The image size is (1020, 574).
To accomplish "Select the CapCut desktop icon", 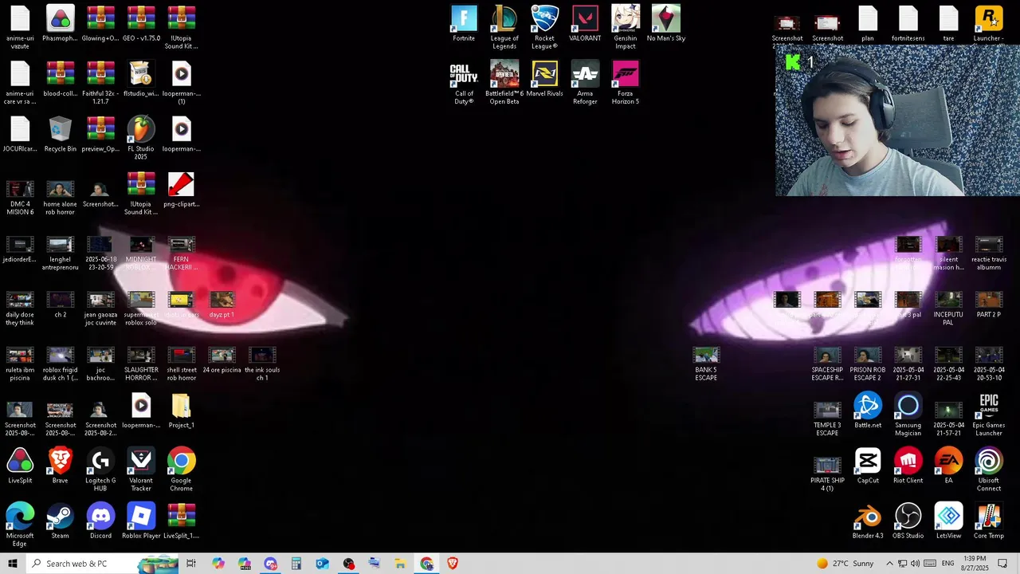I will [x=868, y=466].
